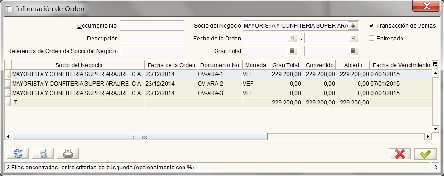Image resolution: width=444 pixels, height=176 pixels.
Task: Open calculator for maximum Gran Total
Action: pyautogui.click(x=353, y=51)
